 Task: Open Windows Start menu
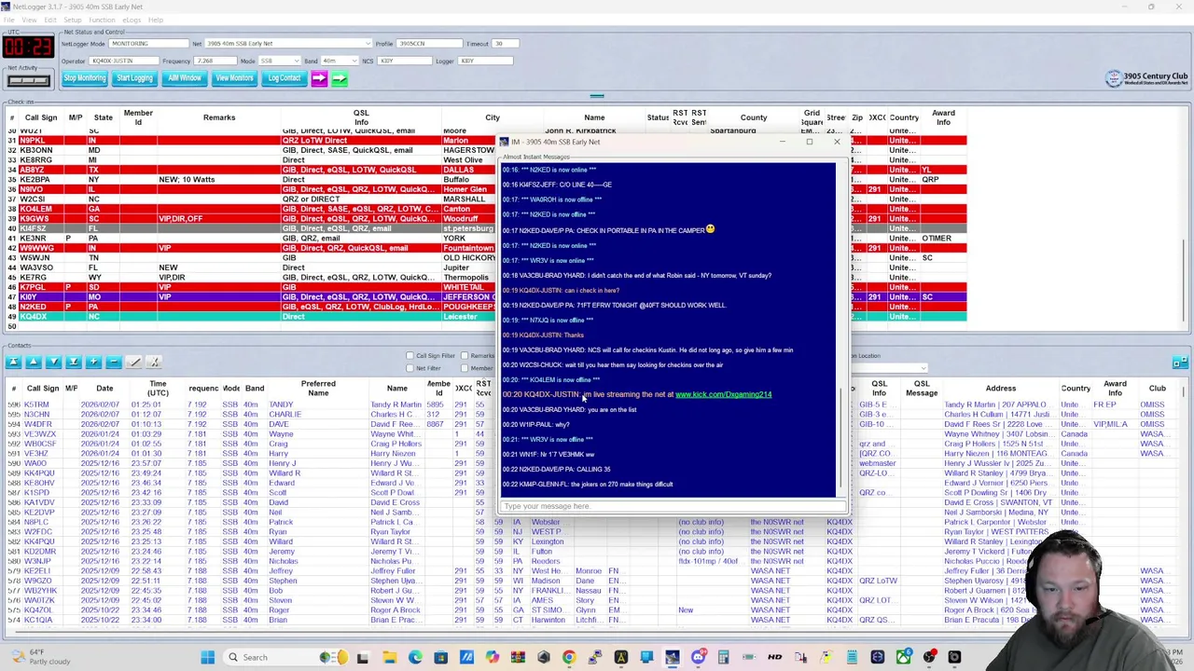[x=207, y=657]
